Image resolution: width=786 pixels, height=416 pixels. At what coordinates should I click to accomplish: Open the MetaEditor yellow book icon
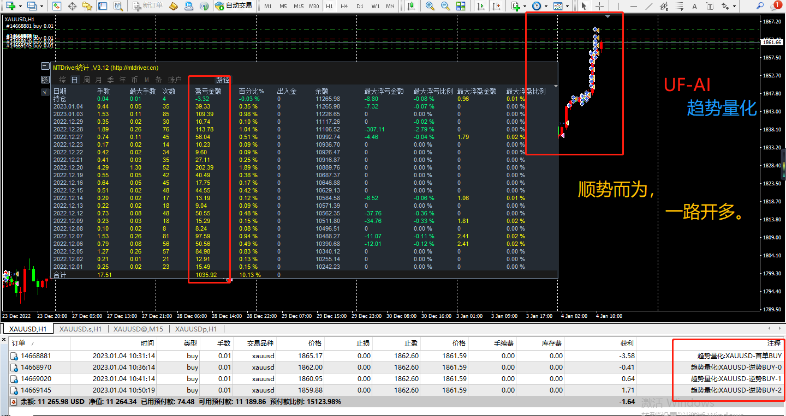(174, 6)
